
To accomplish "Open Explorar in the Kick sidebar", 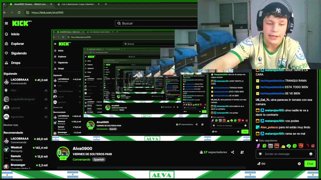I will click(14, 44).
